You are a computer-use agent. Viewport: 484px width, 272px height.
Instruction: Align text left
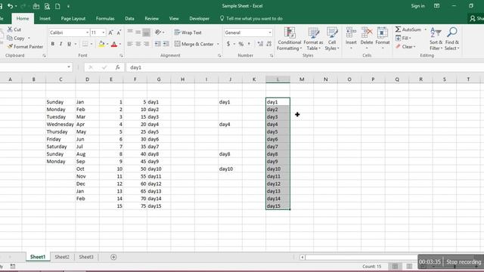[x=130, y=44]
